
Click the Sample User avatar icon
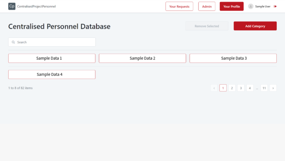250,6
